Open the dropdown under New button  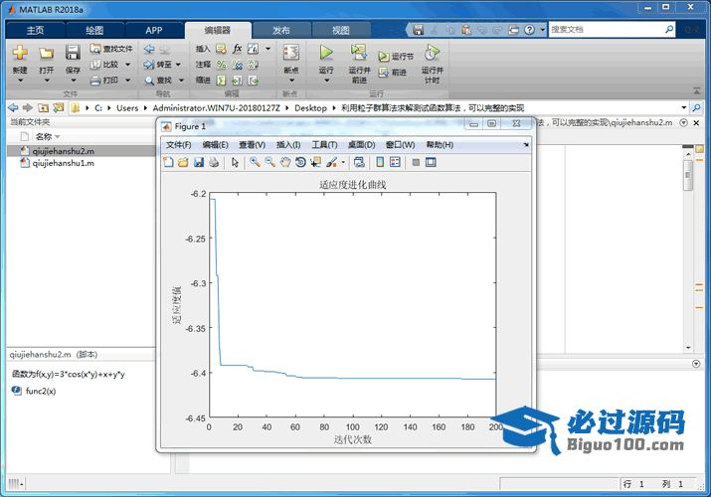20,81
